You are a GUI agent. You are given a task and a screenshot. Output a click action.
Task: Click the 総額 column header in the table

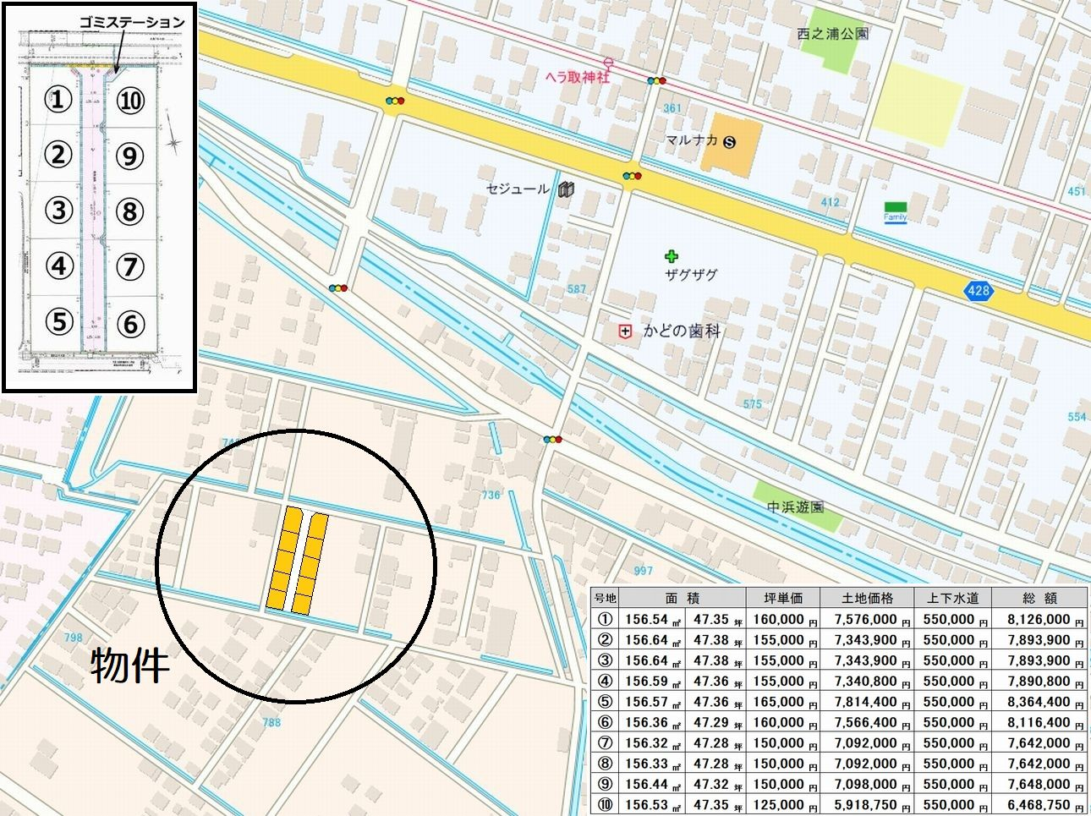pyautogui.click(x=1039, y=598)
